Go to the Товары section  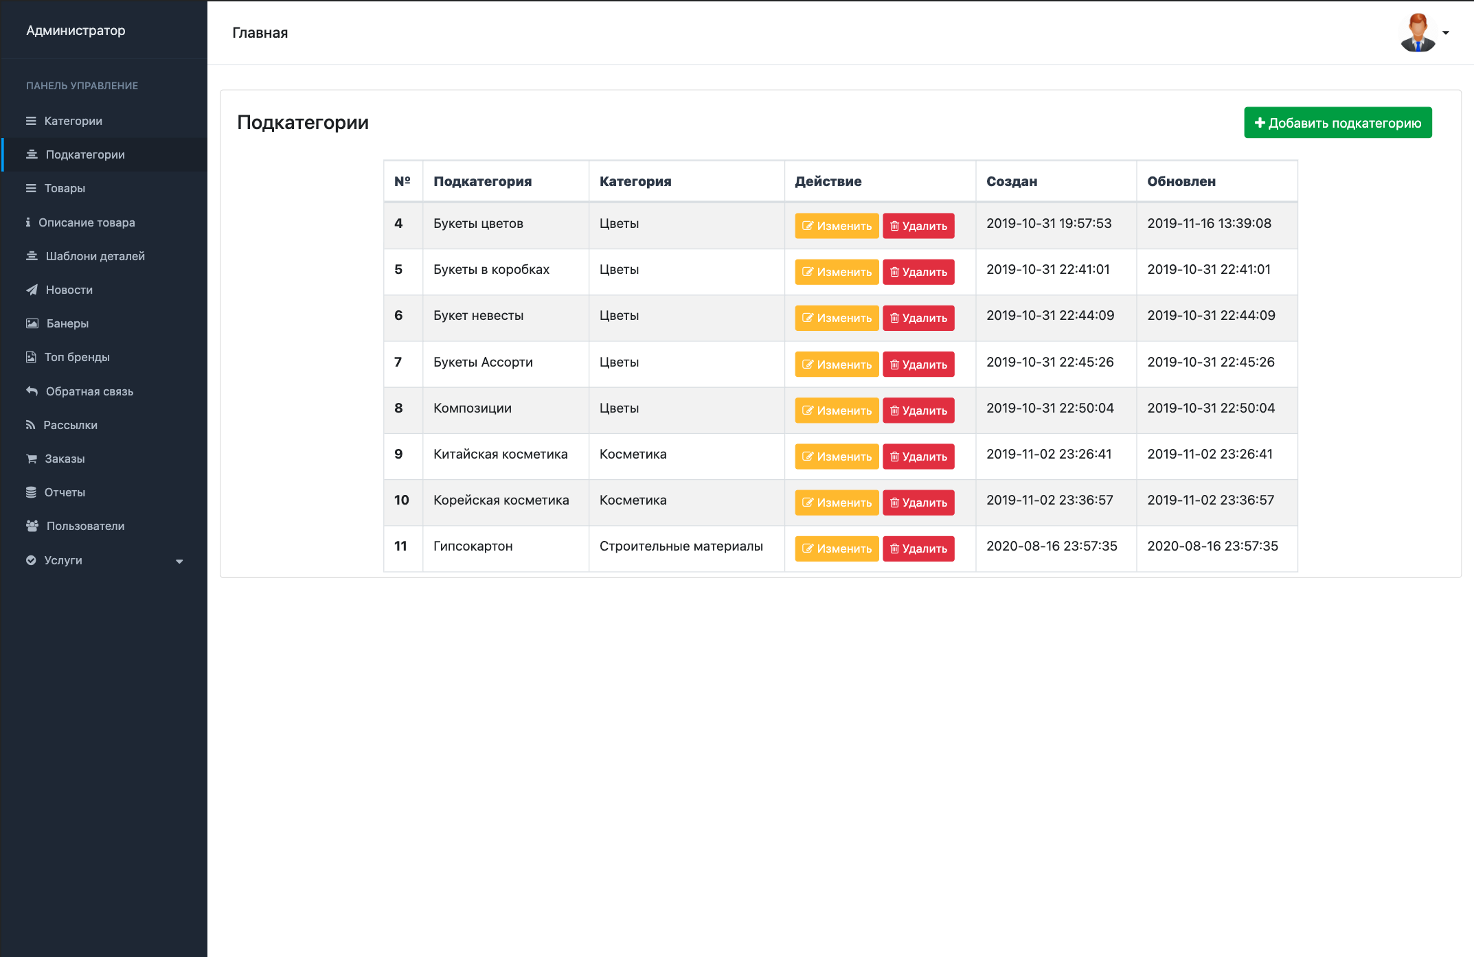point(104,188)
